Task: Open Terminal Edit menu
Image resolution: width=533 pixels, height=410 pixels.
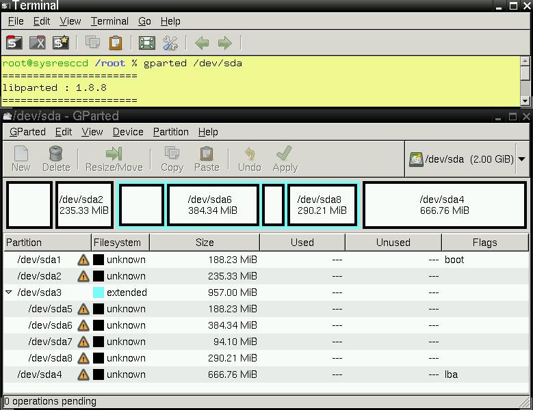Action: click(42, 21)
